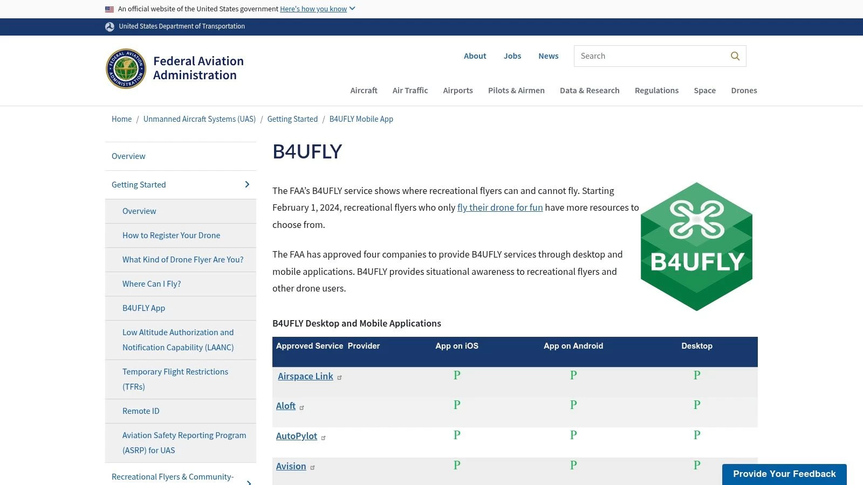
Task: Click Avision iOS app P mark
Action: (x=457, y=465)
